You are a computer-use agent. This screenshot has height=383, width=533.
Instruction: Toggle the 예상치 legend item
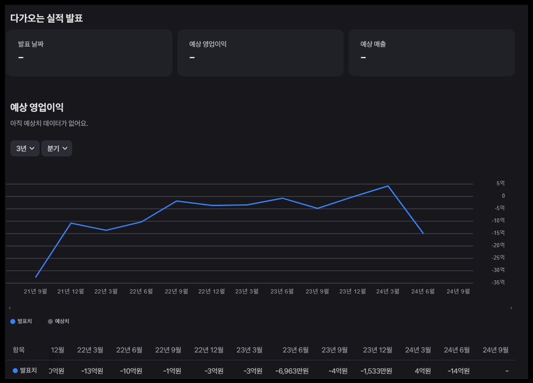click(59, 321)
